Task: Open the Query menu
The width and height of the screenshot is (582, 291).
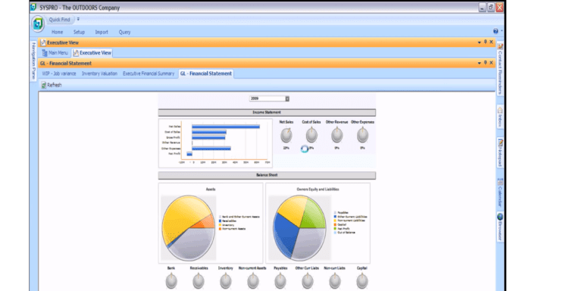Action: click(125, 33)
